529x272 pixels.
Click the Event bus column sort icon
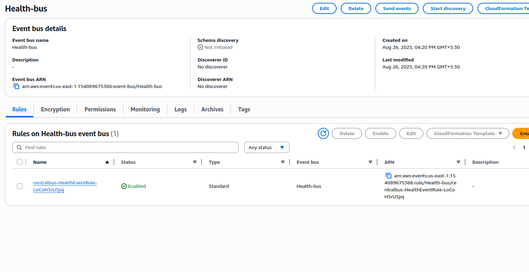pos(370,162)
